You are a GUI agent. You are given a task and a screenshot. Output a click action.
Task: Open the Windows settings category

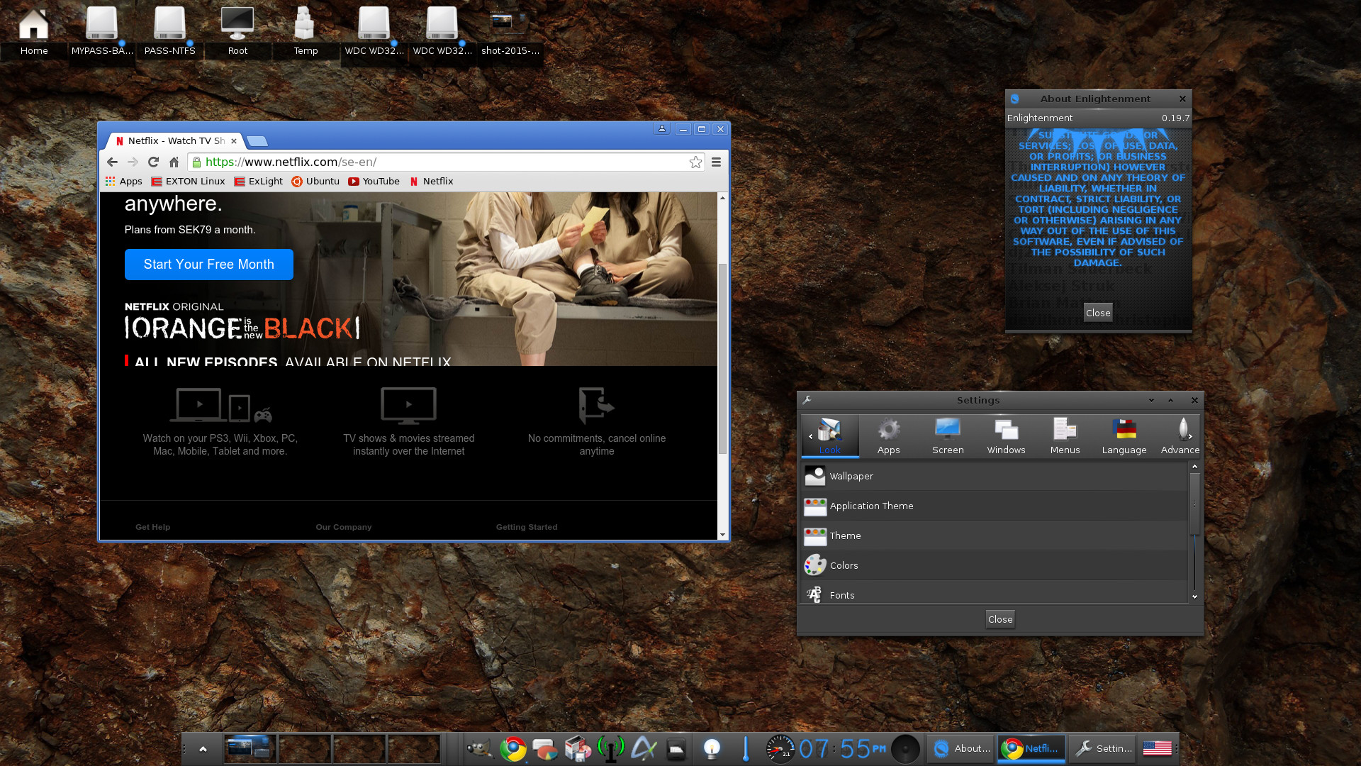point(1006,435)
